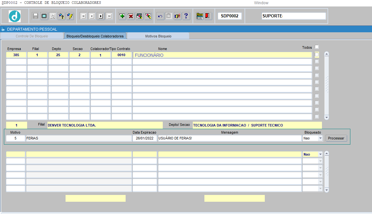Click the execute-query flashlight lightning icon
Image resolution: width=372 pixels, height=214 pixels.
tap(70, 16)
